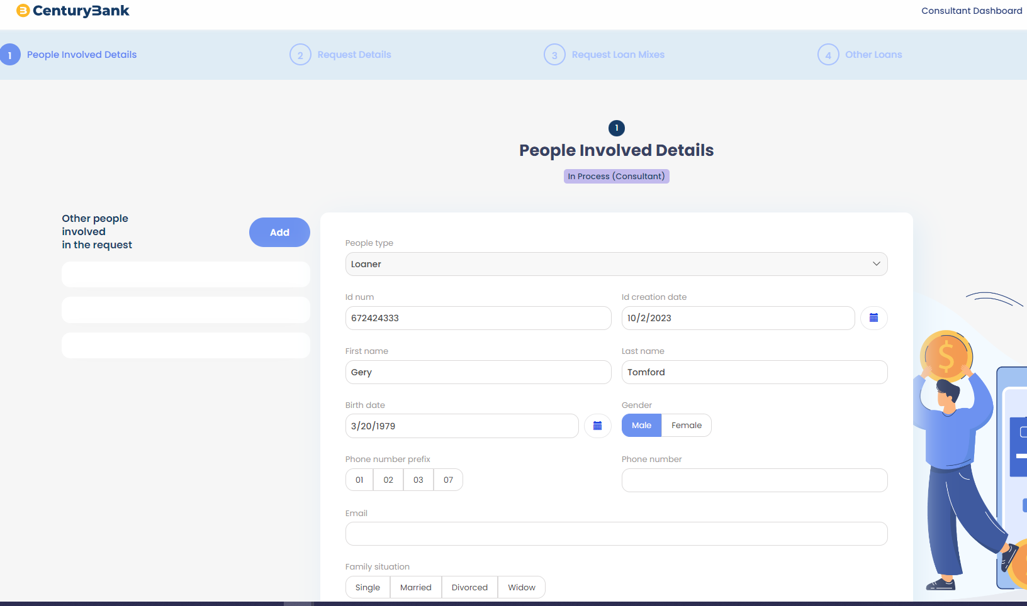Click the People type dropdown chevron
The image size is (1027, 606).
(876, 264)
